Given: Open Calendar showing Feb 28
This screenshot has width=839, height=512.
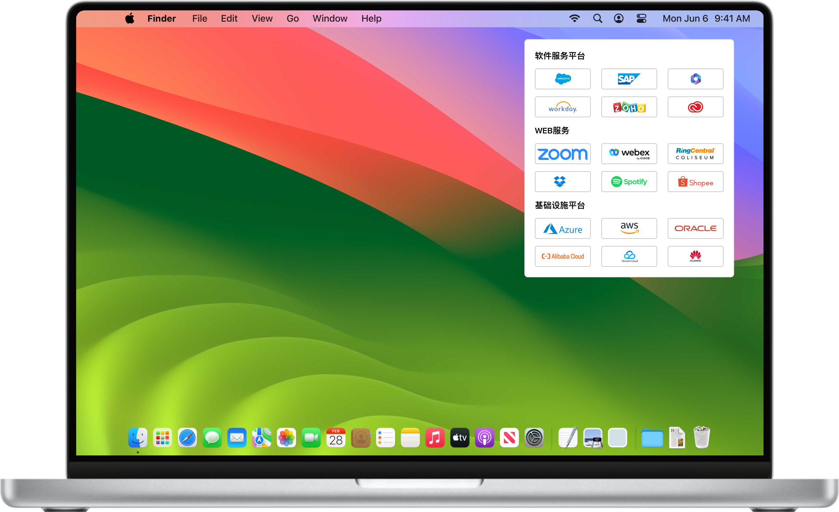Looking at the screenshot, I should coord(336,438).
